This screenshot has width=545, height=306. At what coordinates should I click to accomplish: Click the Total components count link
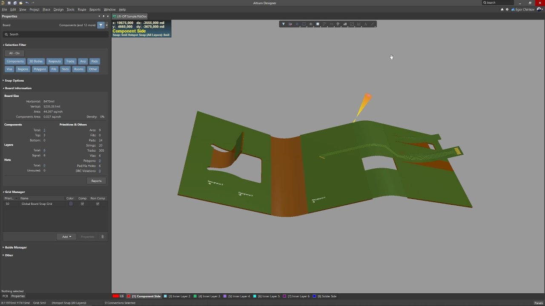[44, 130]
